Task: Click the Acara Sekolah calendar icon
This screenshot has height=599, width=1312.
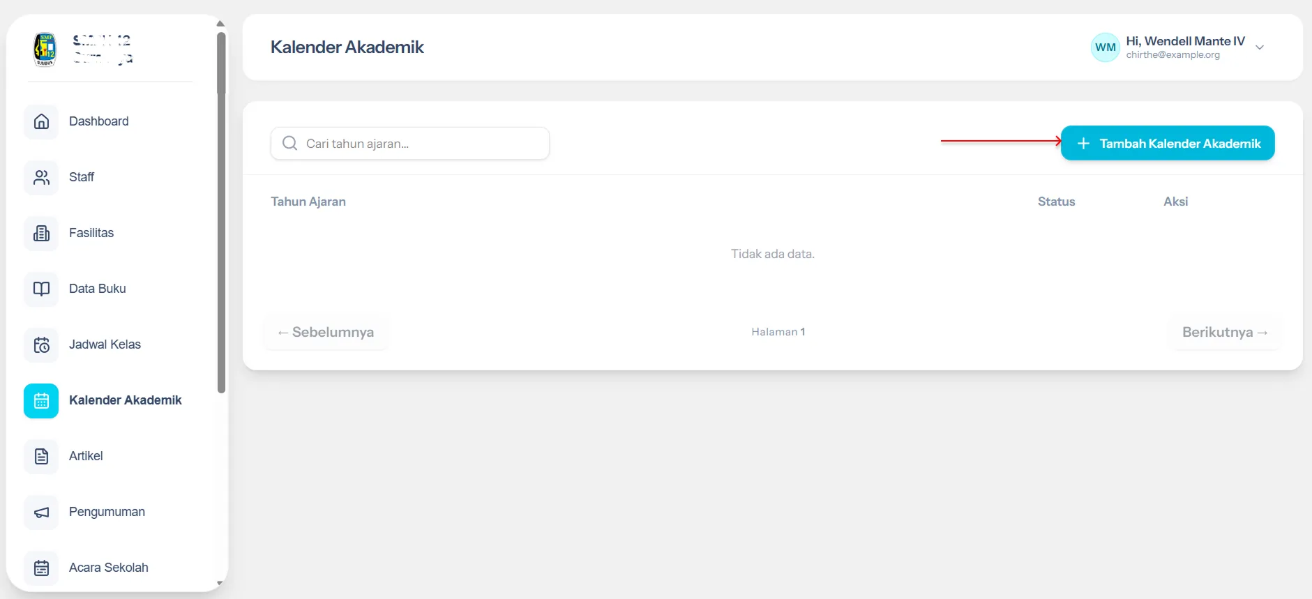Action: pos(41,568)
